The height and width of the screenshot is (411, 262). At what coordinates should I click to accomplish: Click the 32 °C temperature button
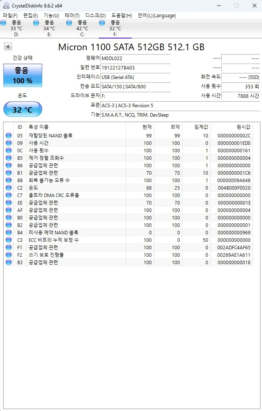(x=22, y=109)
